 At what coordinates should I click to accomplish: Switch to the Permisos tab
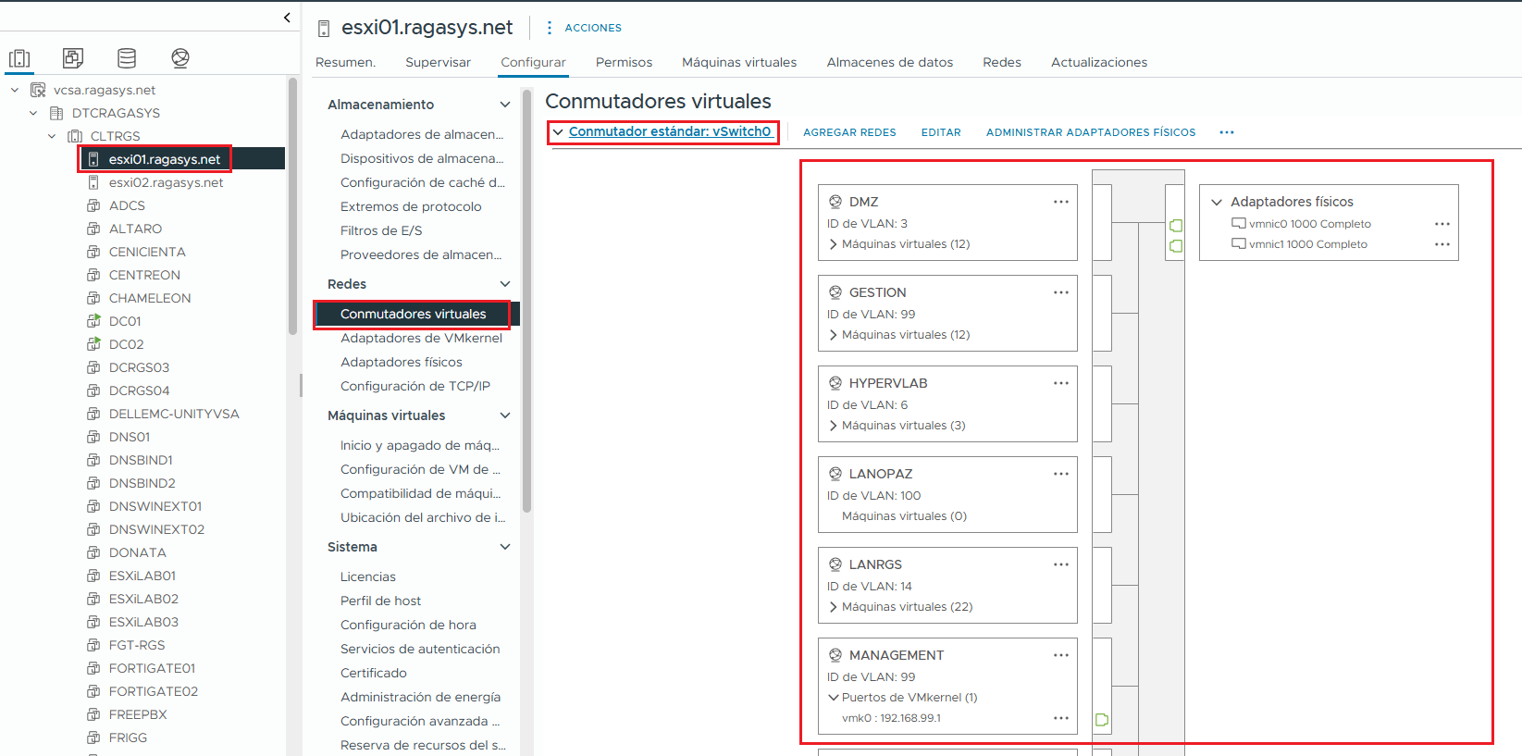[624, 62]
